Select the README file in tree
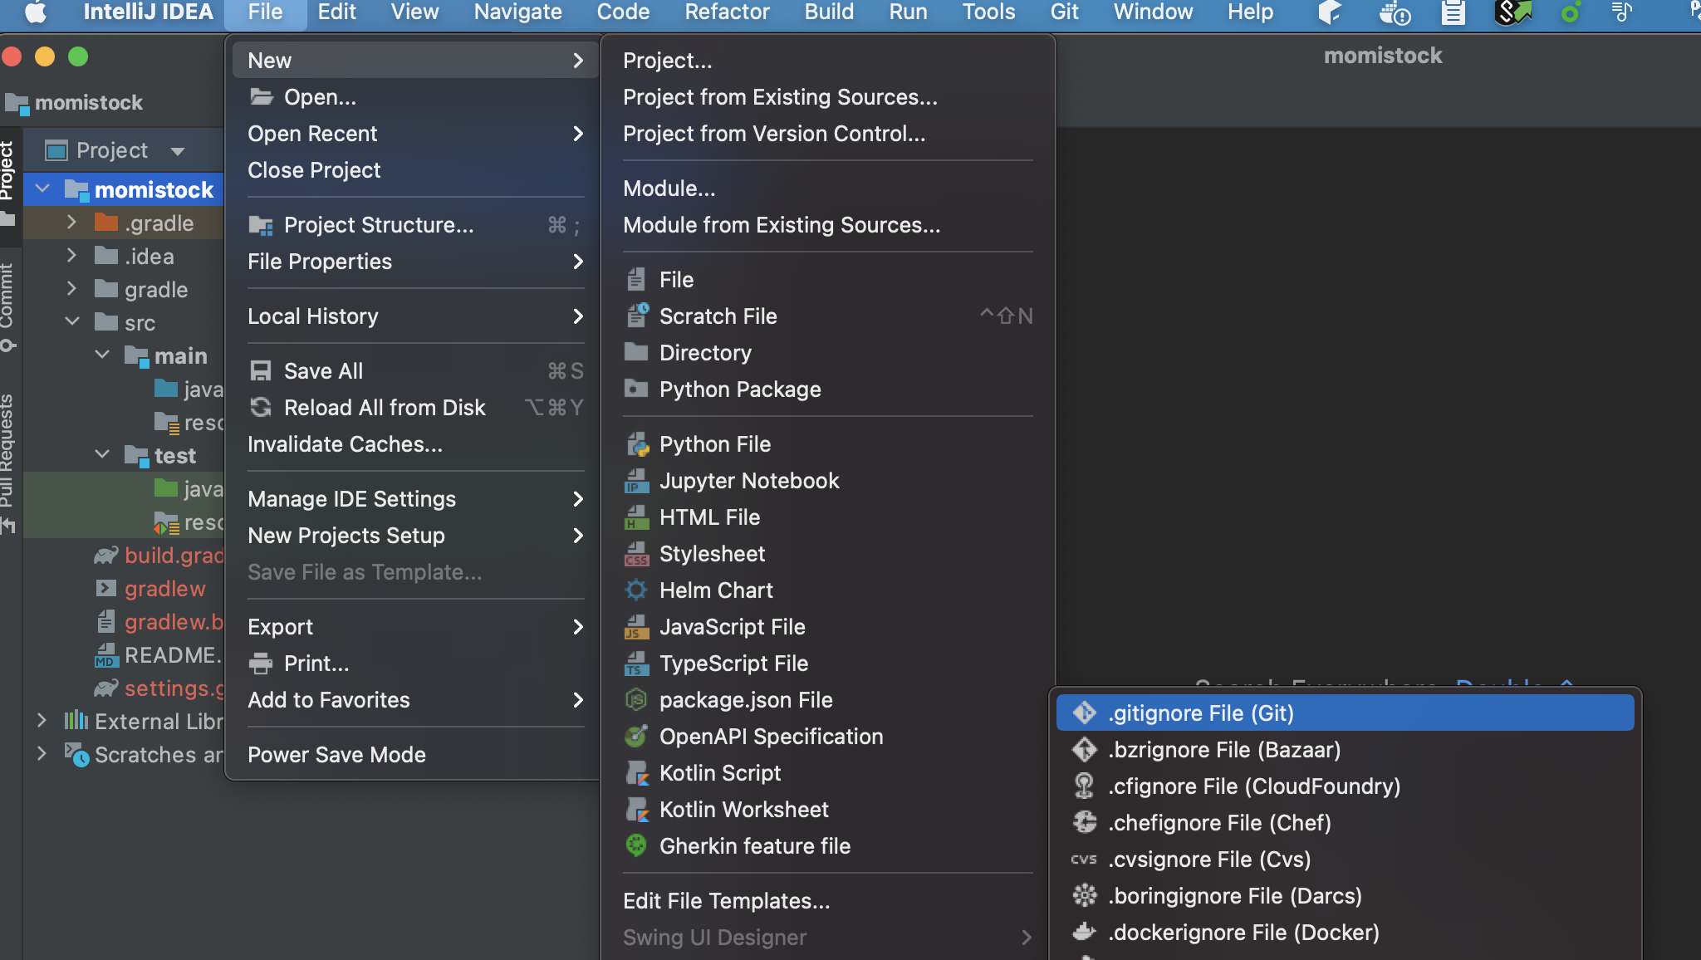1701x960 pixels. [171, 655]
